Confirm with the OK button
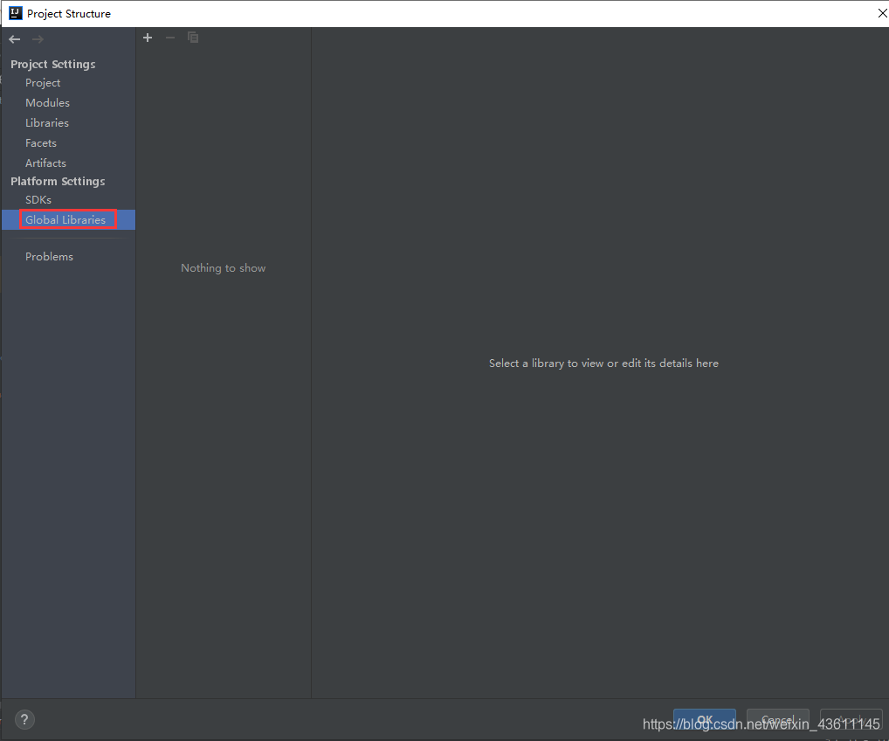889x741 pixels. point(704,719)
